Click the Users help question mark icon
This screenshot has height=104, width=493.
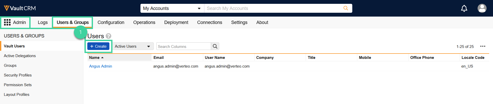click(109, 36)
